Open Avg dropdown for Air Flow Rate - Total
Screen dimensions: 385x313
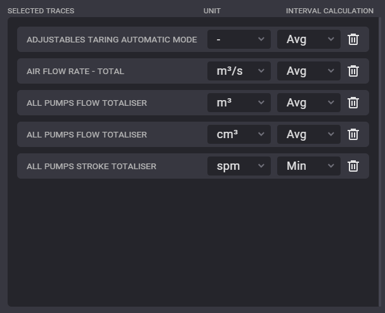point(309,71)
